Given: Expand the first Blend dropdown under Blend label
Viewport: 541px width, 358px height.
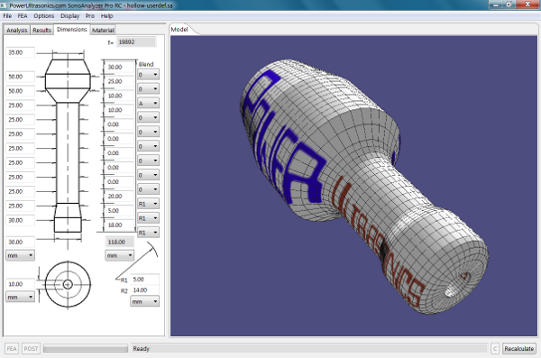Looking at the screenshot, I should tap(148, 75).
